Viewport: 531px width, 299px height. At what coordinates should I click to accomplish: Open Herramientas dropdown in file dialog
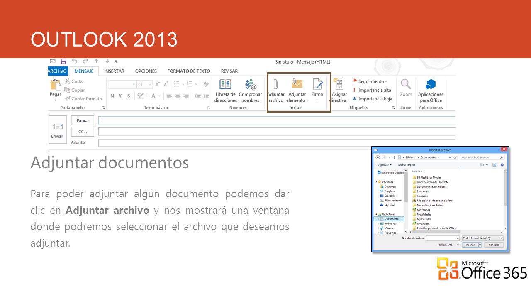448,245
